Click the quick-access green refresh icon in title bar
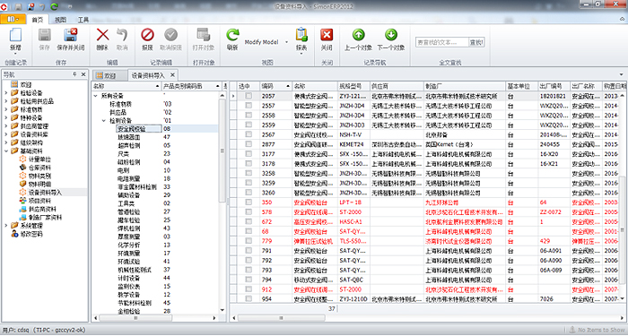This screenshot has height=336, width=628. (54, 7)
